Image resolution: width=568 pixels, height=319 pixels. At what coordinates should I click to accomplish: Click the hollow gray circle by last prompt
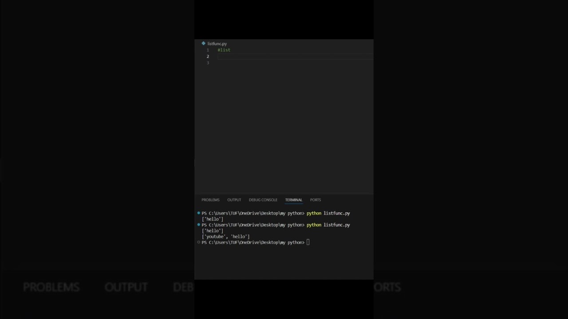[199, 242]
